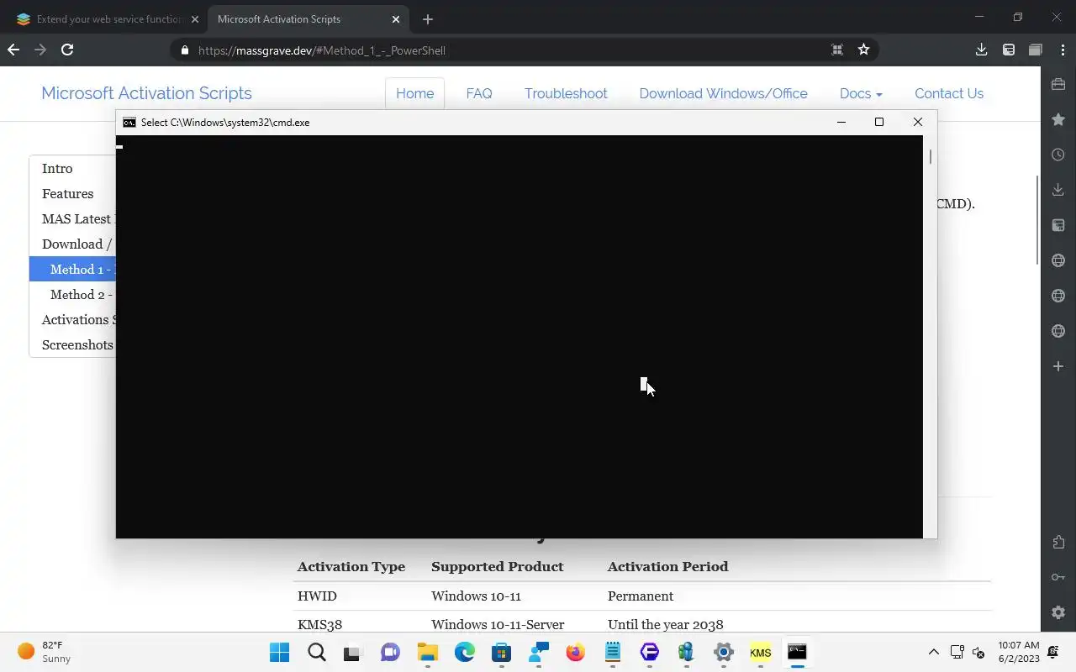Select MAS Latest in the page sidebar
The image size is (1076, 672).
pos(72,218)
